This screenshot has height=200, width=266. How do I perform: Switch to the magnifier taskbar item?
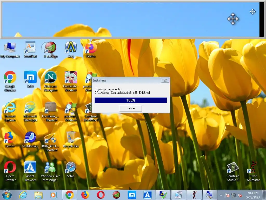tap(210, 195)
